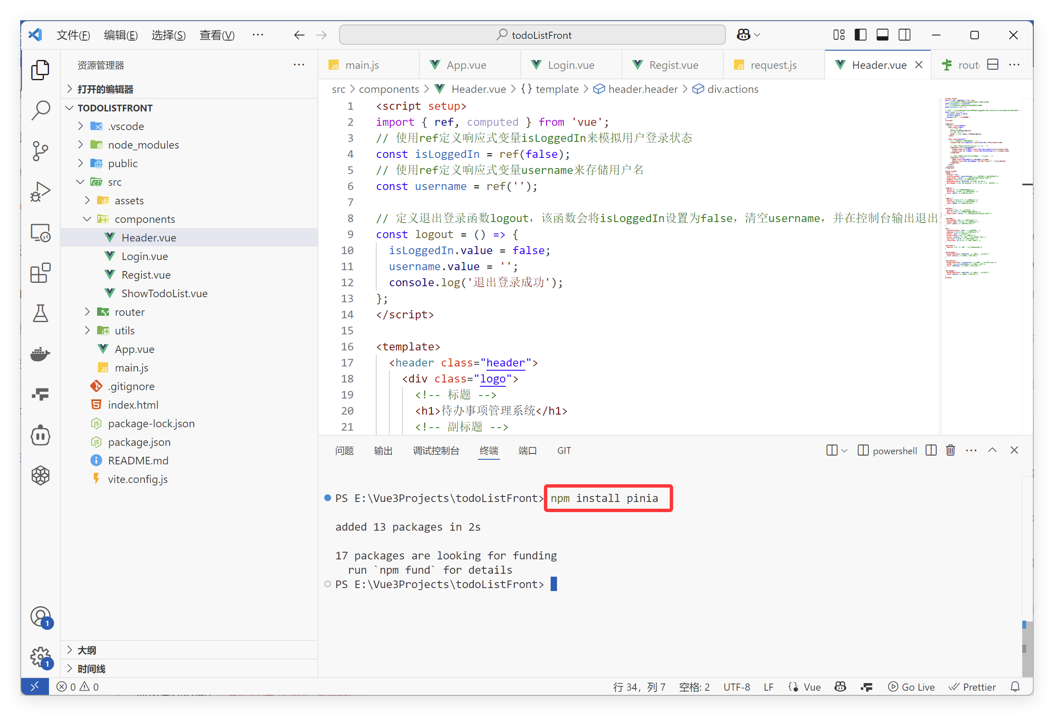Switch to the request.js editor tab

[773, 65]
